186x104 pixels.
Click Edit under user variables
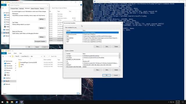tap(107, 47)
